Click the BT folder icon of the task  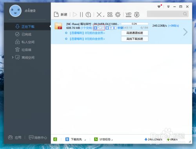58,26
